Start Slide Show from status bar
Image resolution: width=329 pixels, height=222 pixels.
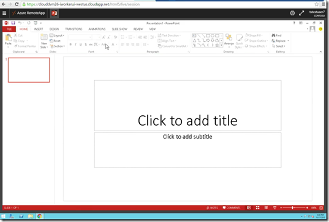pyautogui.click(x=274, y=208)
